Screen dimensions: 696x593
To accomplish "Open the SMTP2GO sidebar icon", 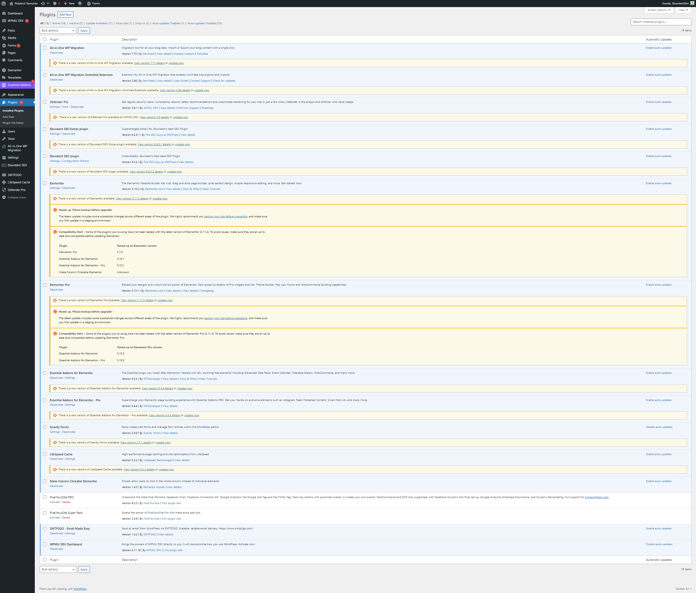I will pyautogui.click(x=4, y=175).
